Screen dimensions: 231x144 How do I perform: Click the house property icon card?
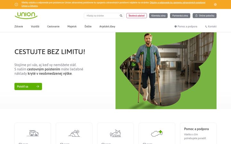click(116, 133)
